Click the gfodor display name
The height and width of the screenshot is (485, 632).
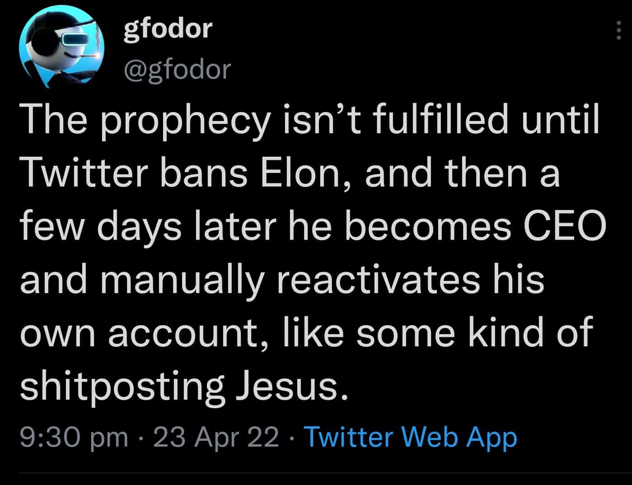(x=168, y=28)
